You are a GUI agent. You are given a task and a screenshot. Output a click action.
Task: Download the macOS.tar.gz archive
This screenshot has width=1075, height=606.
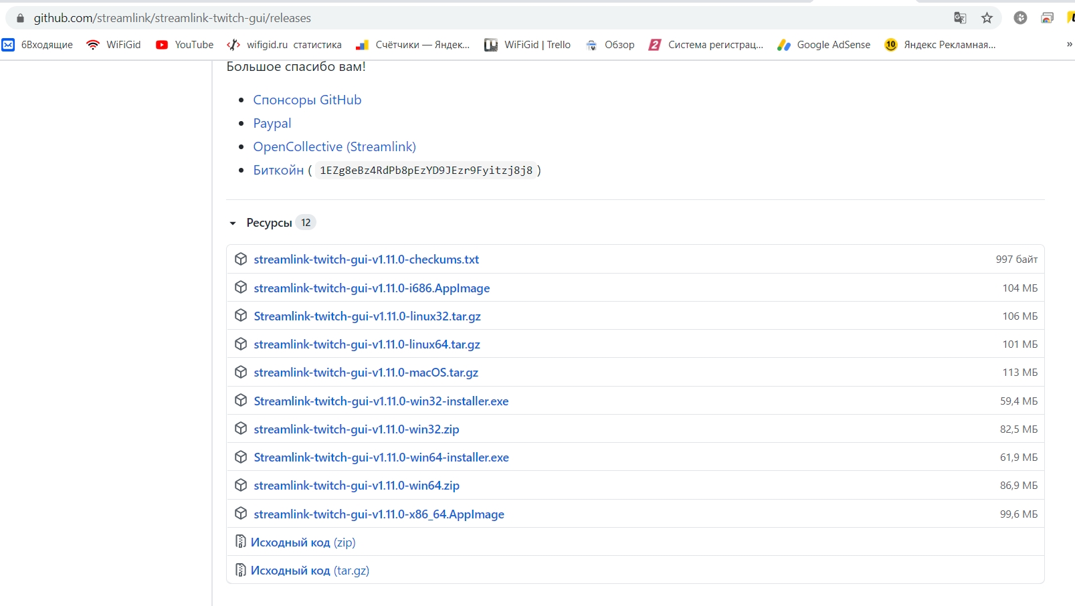[x=366, y=372]
